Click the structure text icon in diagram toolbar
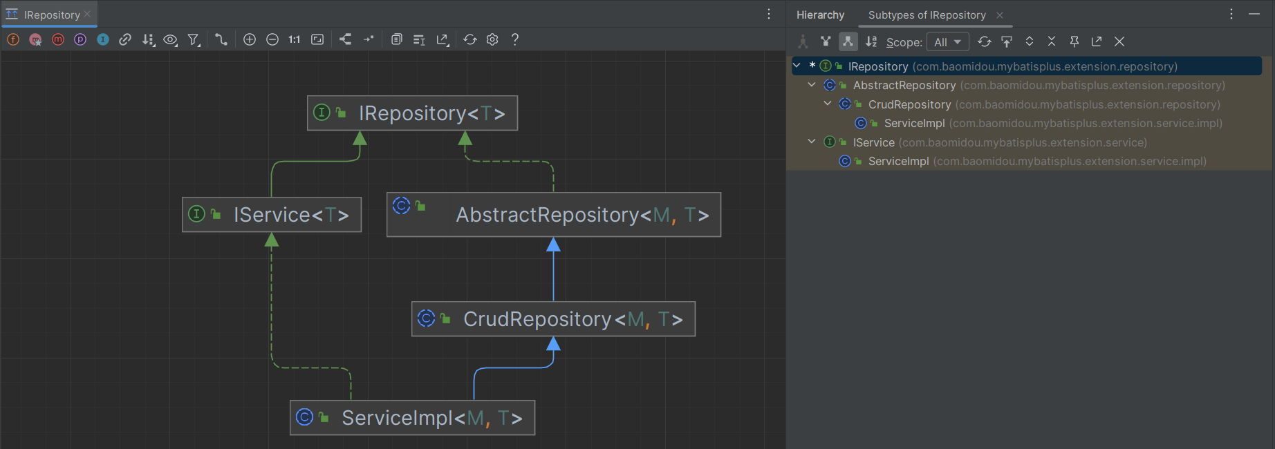This screenshot has height=449, width=1275. point(419,40)
